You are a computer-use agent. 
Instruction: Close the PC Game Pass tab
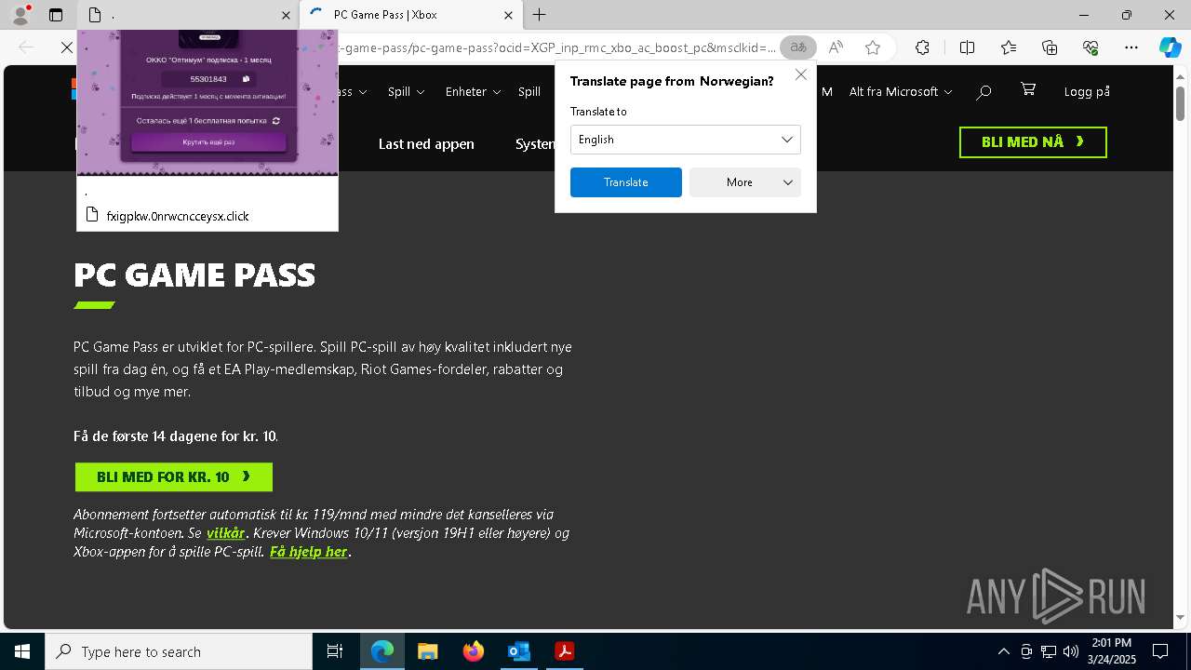(508, 15)
